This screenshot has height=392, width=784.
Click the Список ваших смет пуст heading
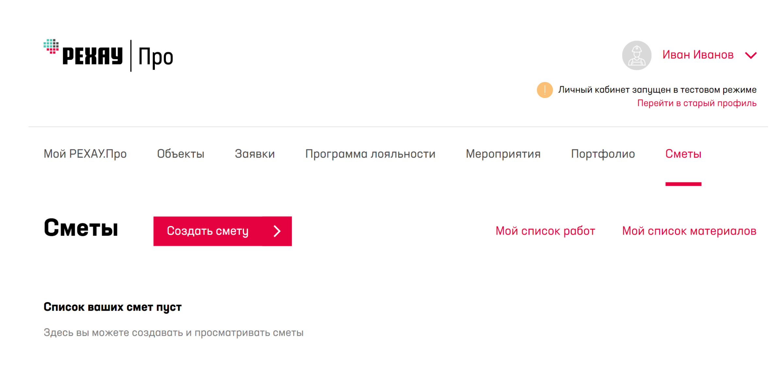point(112,307)
